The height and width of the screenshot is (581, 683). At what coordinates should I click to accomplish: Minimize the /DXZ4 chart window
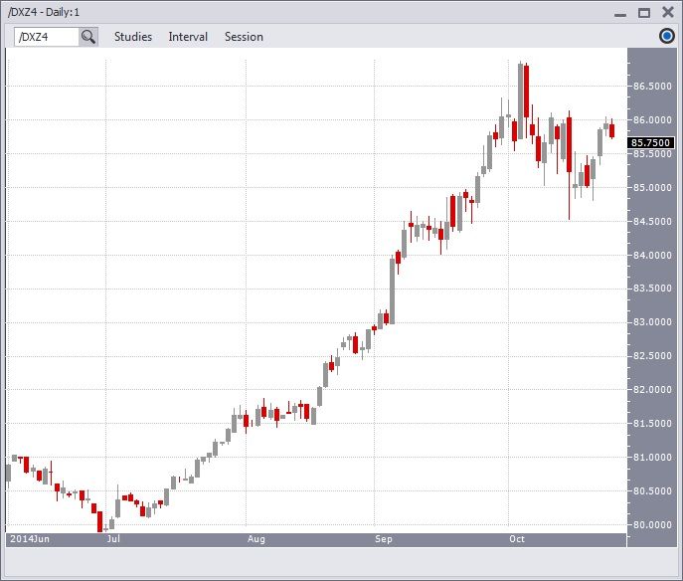coord(620,14)
